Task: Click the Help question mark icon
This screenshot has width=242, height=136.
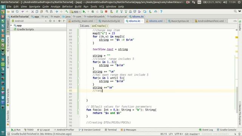Action: pos(161,12)
